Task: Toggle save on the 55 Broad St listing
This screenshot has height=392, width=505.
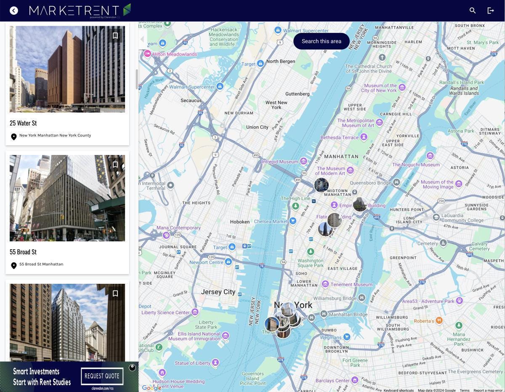Action: tap(115, 165)
